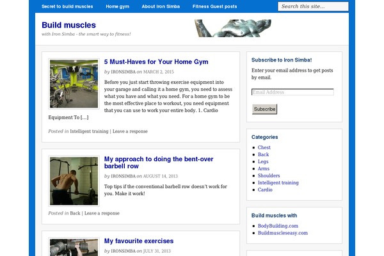This screenshot has width=384, height=256.
Task: Click 'Leave a response' under barbell row post
Action: (102, 213)
